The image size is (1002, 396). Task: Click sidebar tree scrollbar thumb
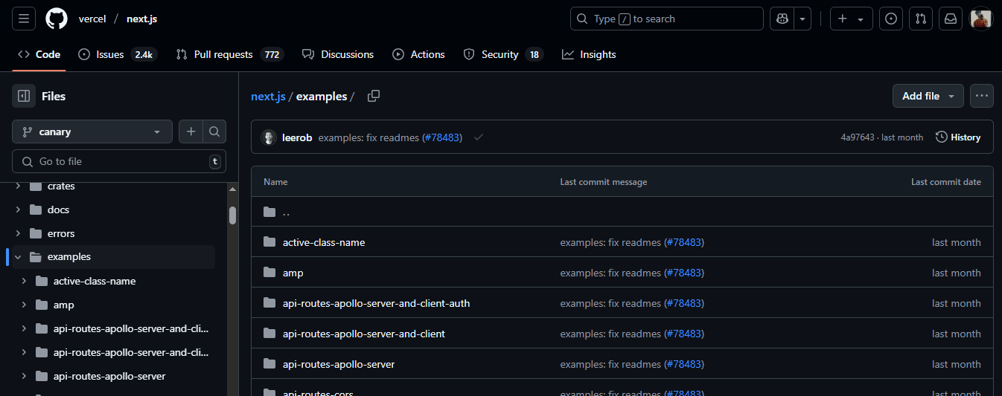pos(233,215)
